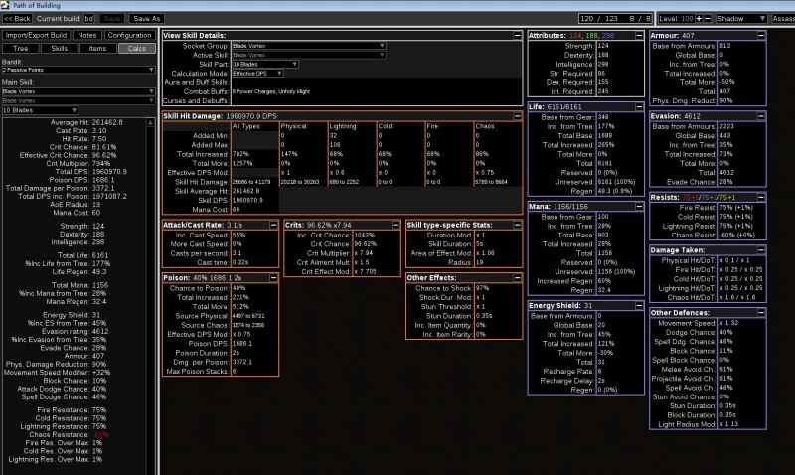The width and height of the screenshot is (795, 475).
Task: Click the Save As button
Action: (x=146, y=18)
